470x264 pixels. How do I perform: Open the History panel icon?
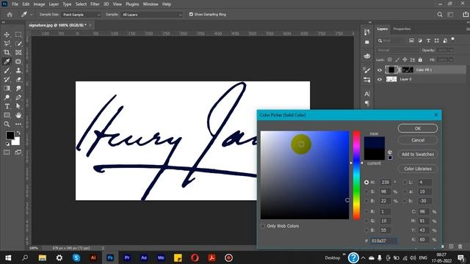point(367,32)
